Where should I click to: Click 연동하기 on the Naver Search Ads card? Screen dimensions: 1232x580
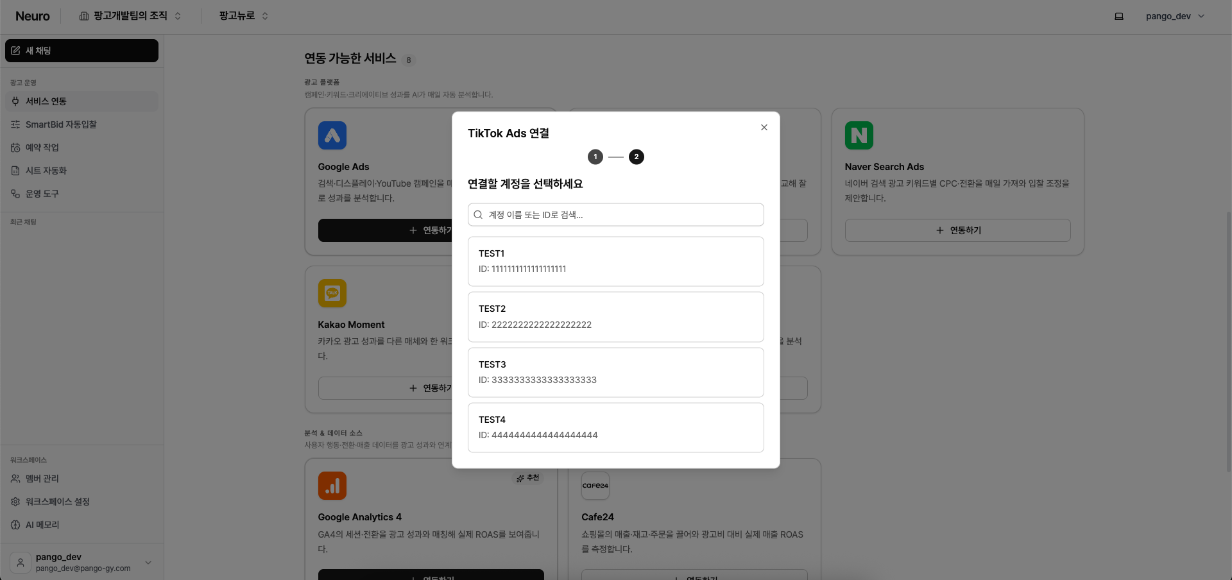(x=957, y=230)
